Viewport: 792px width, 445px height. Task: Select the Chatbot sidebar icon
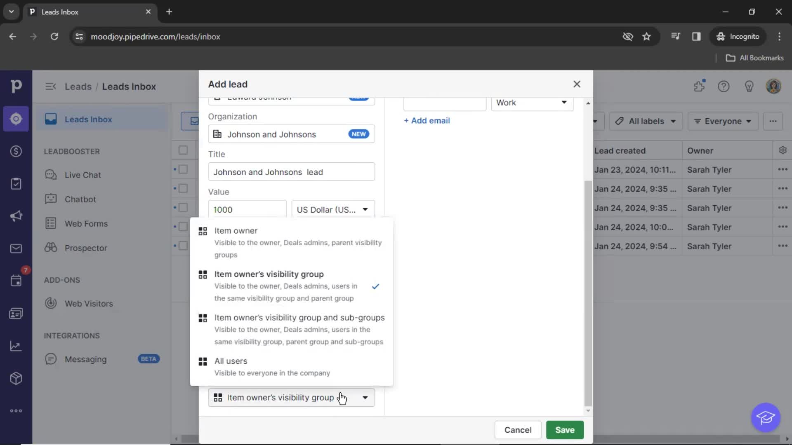tap(51, 199)
